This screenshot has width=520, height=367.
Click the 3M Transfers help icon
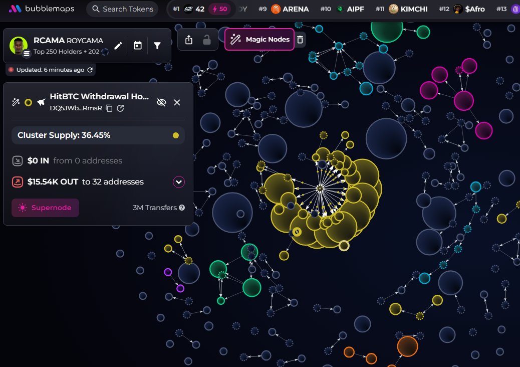[x=182, y=208]
